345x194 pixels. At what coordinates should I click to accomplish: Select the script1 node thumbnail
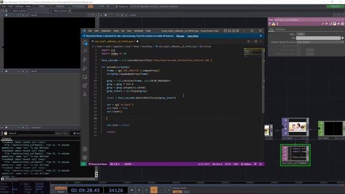298,127
